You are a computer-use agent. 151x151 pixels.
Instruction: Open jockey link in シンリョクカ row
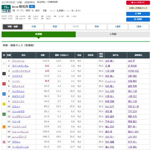click(109, 111)
